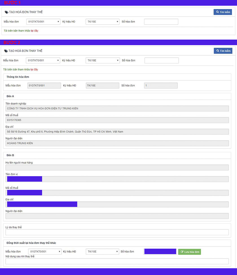
Task: Click the Lý do thay thế input field
Action: tap(117, 232)
